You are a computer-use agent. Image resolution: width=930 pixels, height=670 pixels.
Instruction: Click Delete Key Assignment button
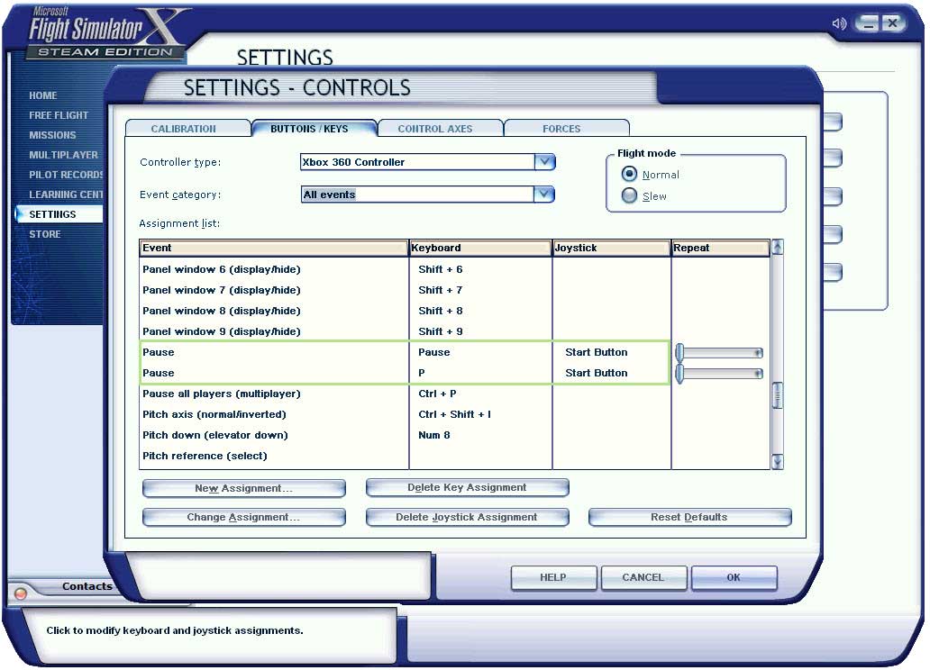point(468,487)
